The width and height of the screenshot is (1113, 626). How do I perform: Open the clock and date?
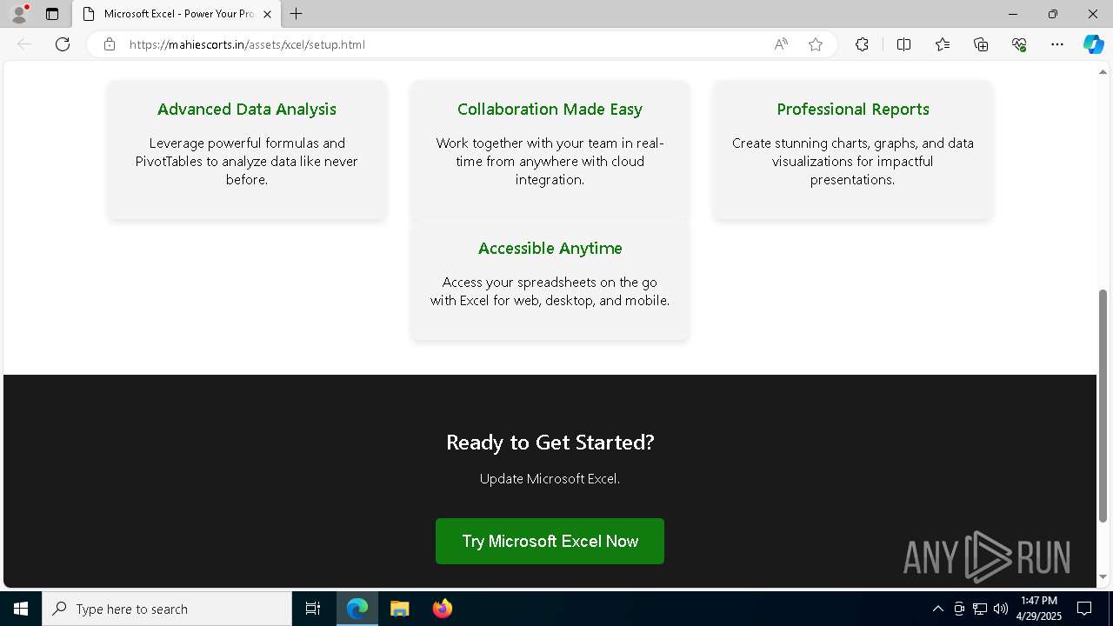pos(1039,609)
